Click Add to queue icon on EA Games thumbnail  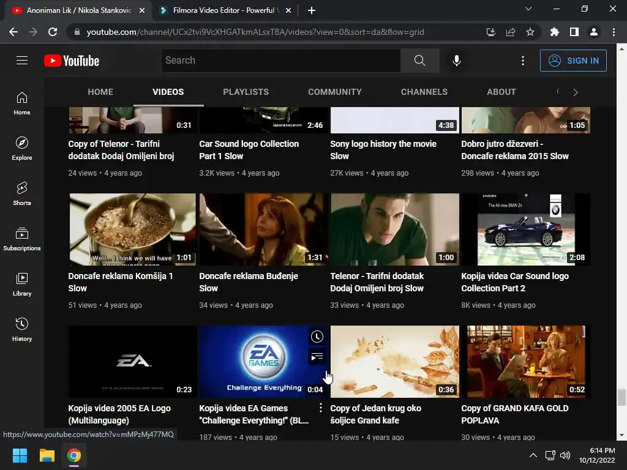point(317,356)
